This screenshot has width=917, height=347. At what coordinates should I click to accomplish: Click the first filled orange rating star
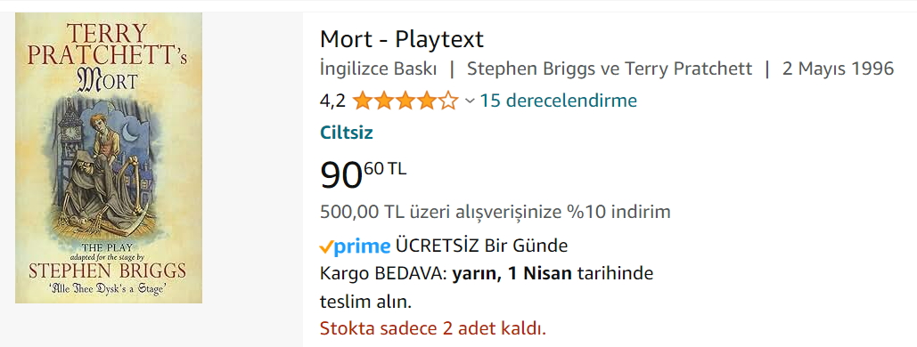coord(362,101)
